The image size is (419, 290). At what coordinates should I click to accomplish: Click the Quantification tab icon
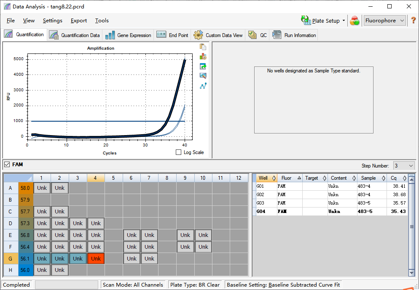(8, 34)
